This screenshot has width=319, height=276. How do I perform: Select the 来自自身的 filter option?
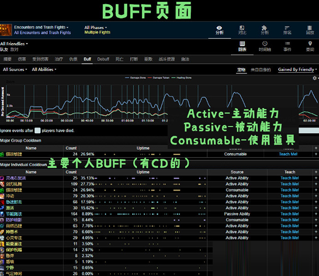(x=261, y=70)
